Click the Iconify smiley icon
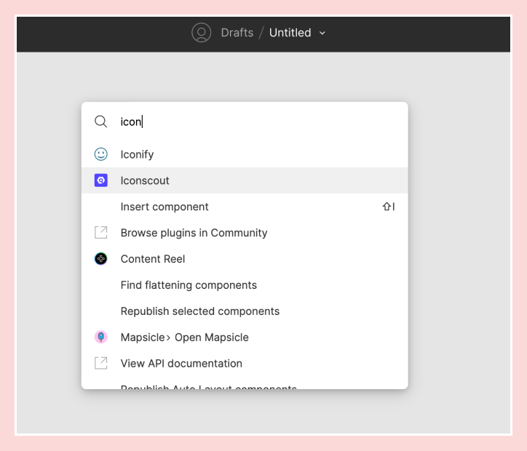This screenshot has height=451, width=527. tap(101, 154)
